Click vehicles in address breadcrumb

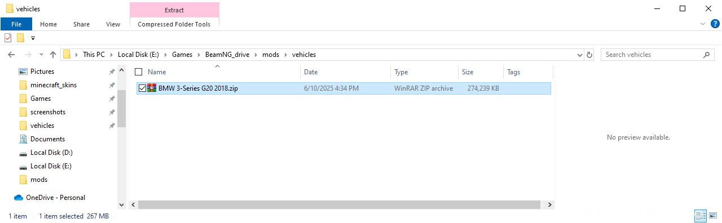303,55
